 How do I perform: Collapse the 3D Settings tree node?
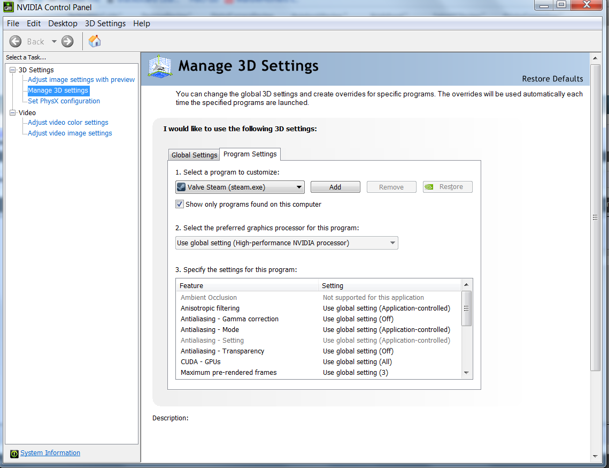13,70
